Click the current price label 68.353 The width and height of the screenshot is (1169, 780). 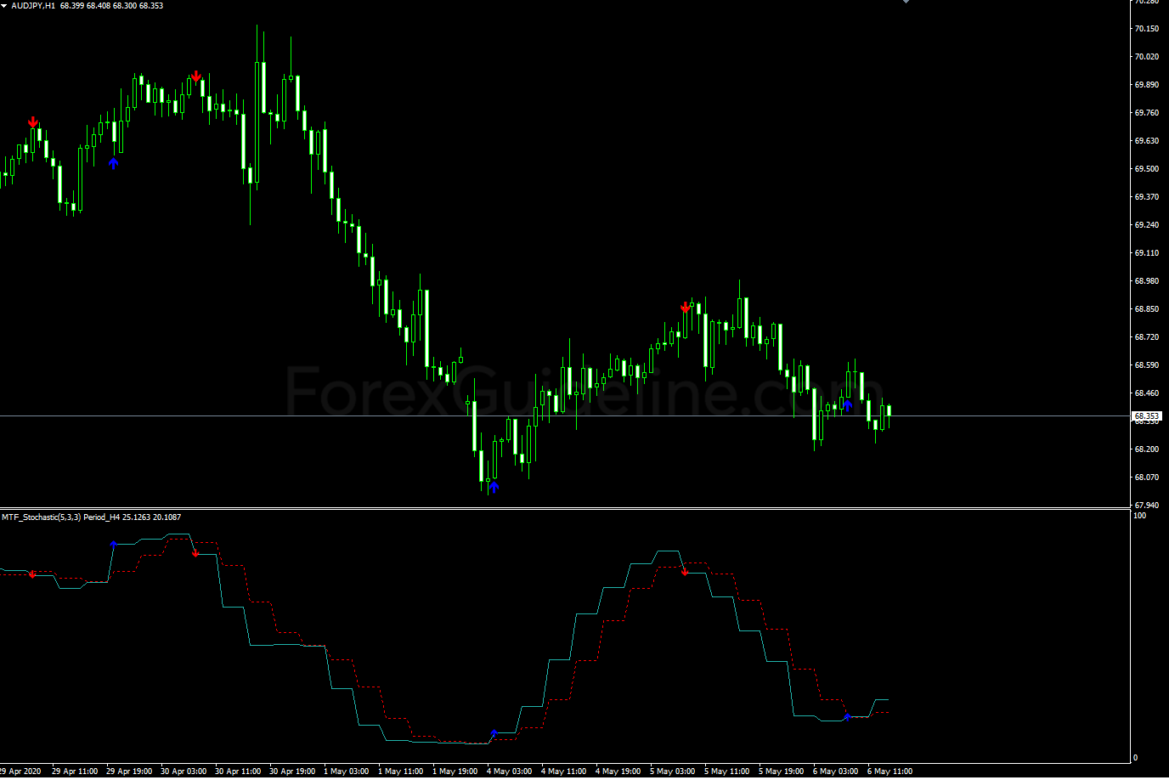tap(1147, 416)
